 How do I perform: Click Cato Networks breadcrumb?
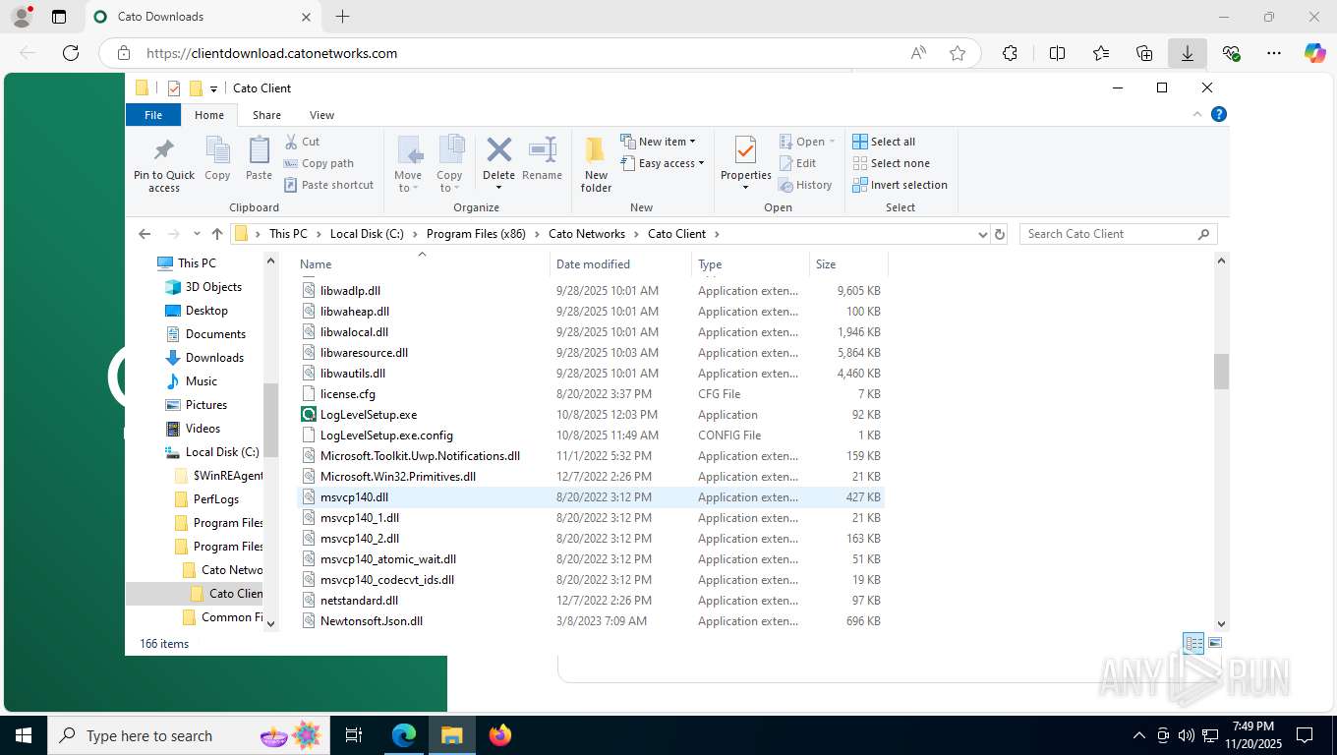pyautogui.click(x=587, y=234)
